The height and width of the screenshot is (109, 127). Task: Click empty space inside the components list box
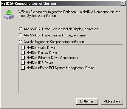71,81
